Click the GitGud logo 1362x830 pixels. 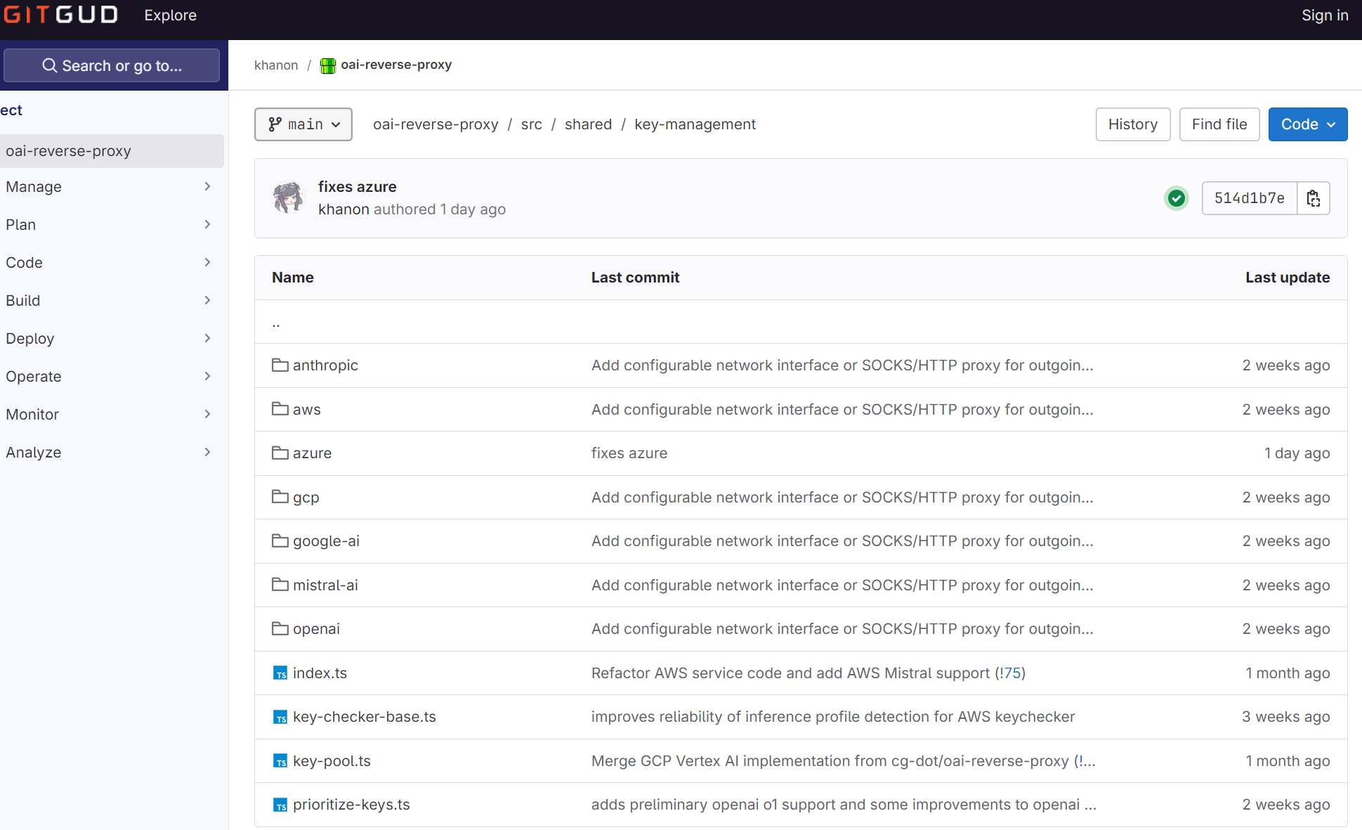pyautogui.click(x=60, y=15)
